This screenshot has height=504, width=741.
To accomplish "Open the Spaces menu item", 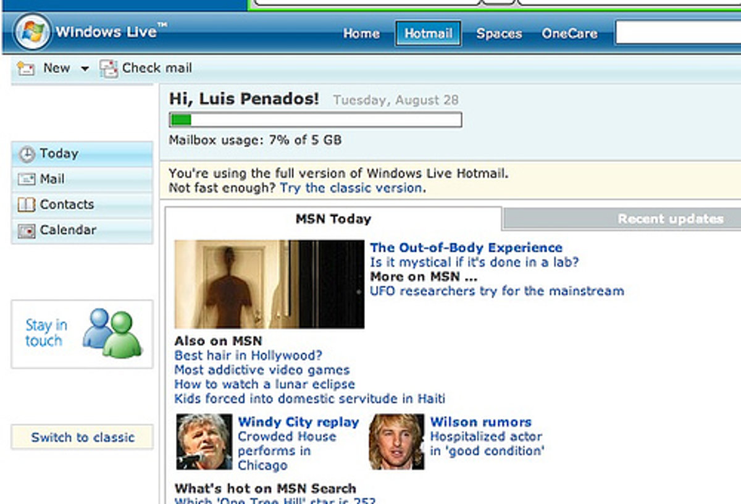I will click(x=499, y=33).
